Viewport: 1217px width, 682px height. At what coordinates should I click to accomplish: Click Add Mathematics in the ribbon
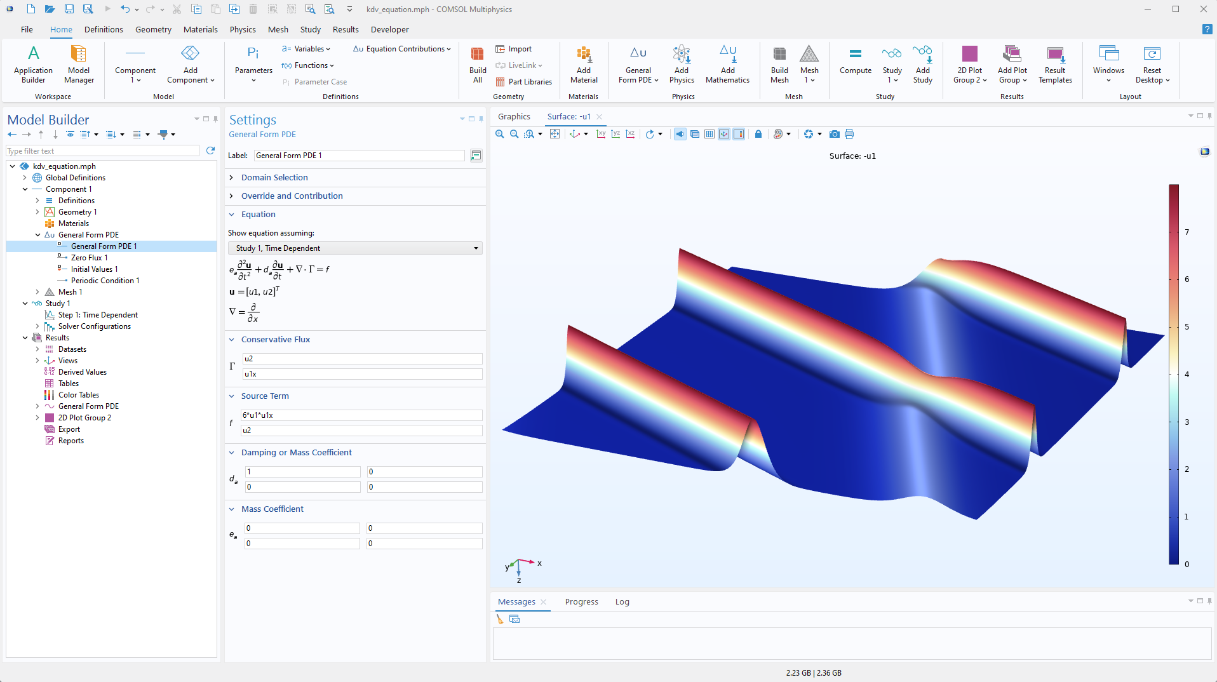pos(727,64)
